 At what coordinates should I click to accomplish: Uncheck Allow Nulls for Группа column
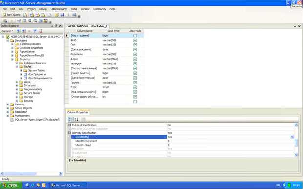click(x=135, y=83)
